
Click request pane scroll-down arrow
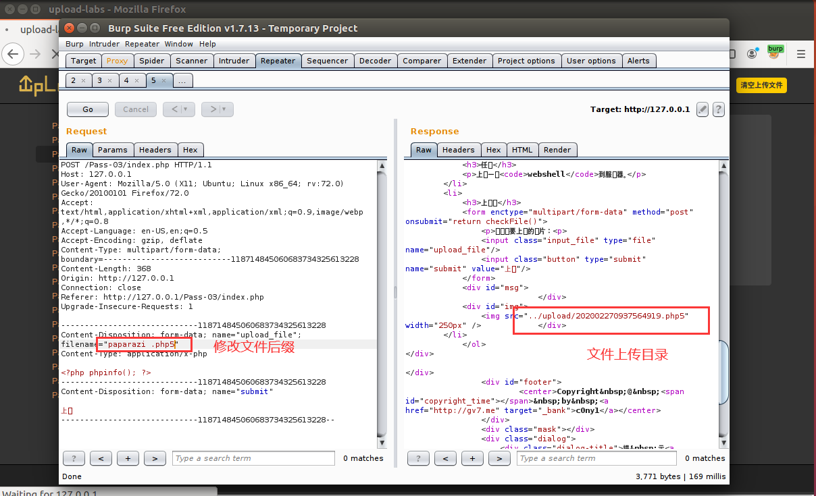click(x=382, y=443)
